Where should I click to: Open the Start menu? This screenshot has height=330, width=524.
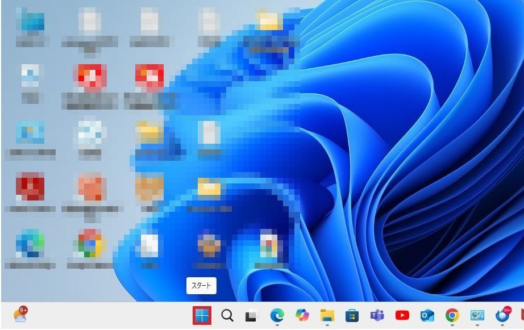coord(202,316)
